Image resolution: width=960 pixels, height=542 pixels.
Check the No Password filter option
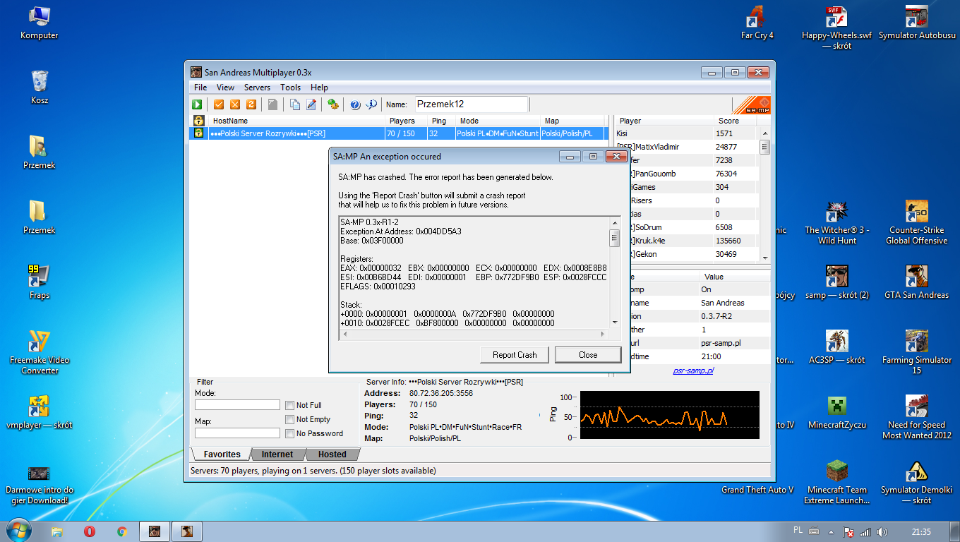pyautogui.click(x=290, y=433)
